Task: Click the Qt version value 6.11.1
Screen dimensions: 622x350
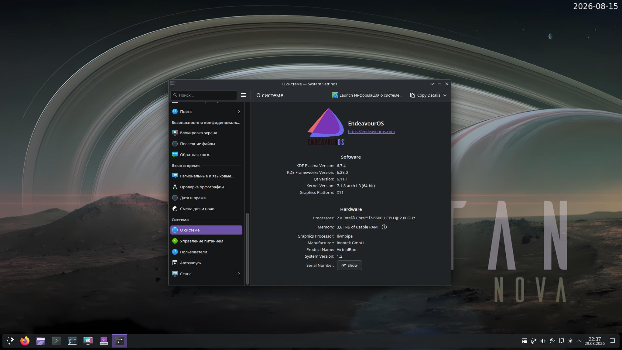Action: (342, 179)
